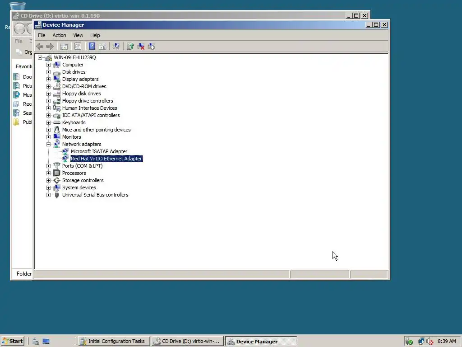Open the Help menu

[x=95, y=35]
